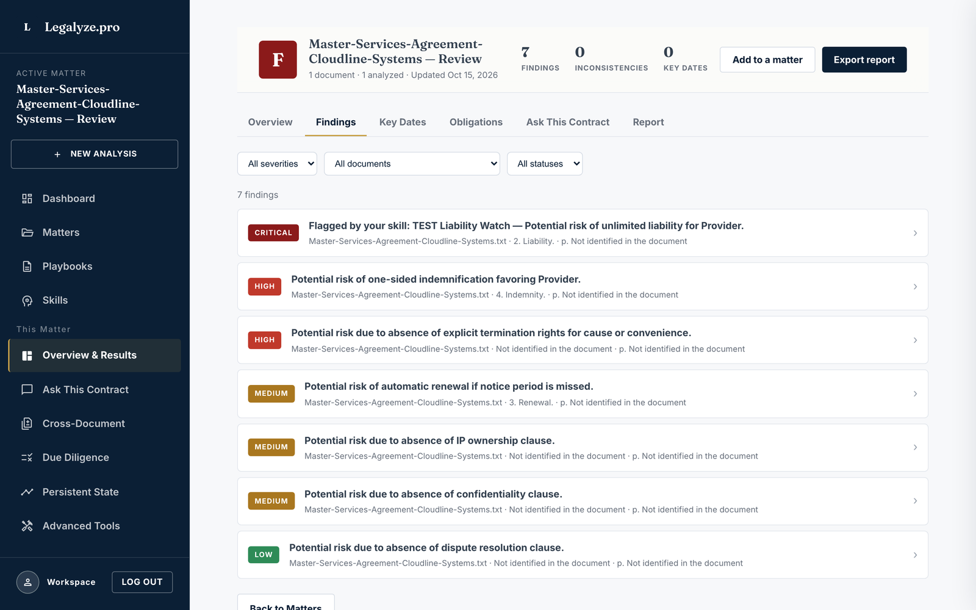The width and height of the screenshot is (976, 610).
Task: Open the All documents dropdown
Action: pos(412,163)
